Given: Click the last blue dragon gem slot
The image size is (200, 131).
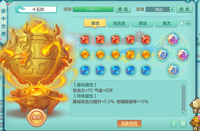Looking at the screenshot, I should tap(146, 70).
